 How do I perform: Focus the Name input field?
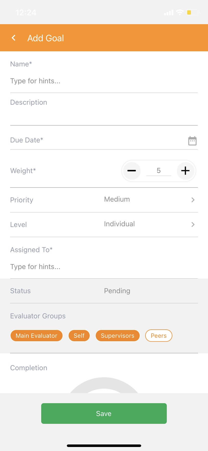tap(104, 81)
